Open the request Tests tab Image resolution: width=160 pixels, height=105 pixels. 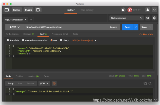click(75, 34)
